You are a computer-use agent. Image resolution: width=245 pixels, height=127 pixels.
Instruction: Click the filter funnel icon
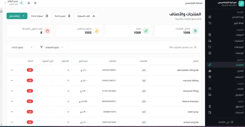point(41,47)
